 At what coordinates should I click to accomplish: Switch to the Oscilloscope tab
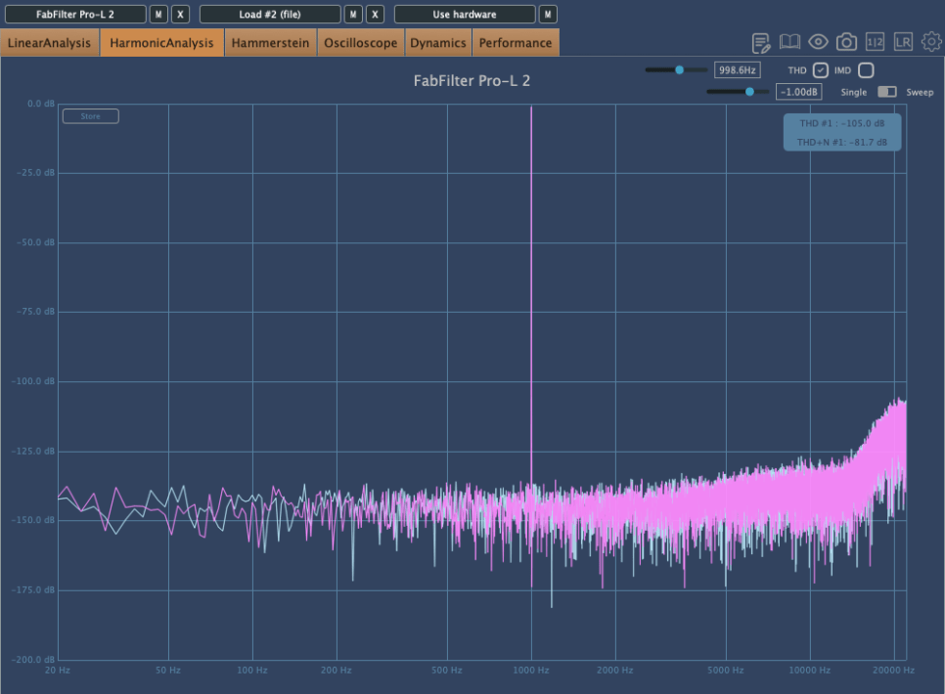coord(361,43)
